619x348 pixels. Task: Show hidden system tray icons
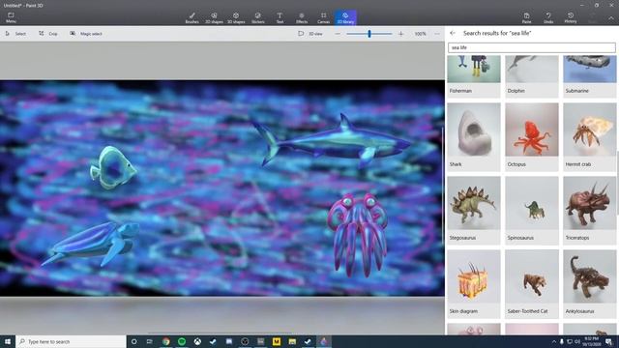click(x=554, y=341)
